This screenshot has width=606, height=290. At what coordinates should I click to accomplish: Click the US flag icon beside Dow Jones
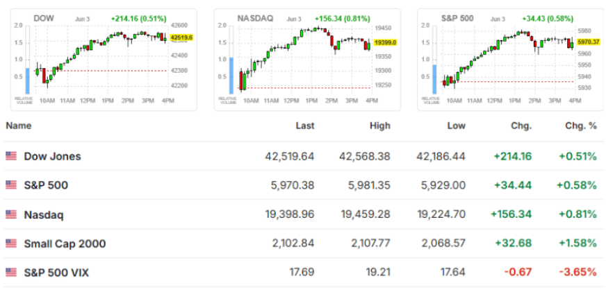tap(11, 156)
